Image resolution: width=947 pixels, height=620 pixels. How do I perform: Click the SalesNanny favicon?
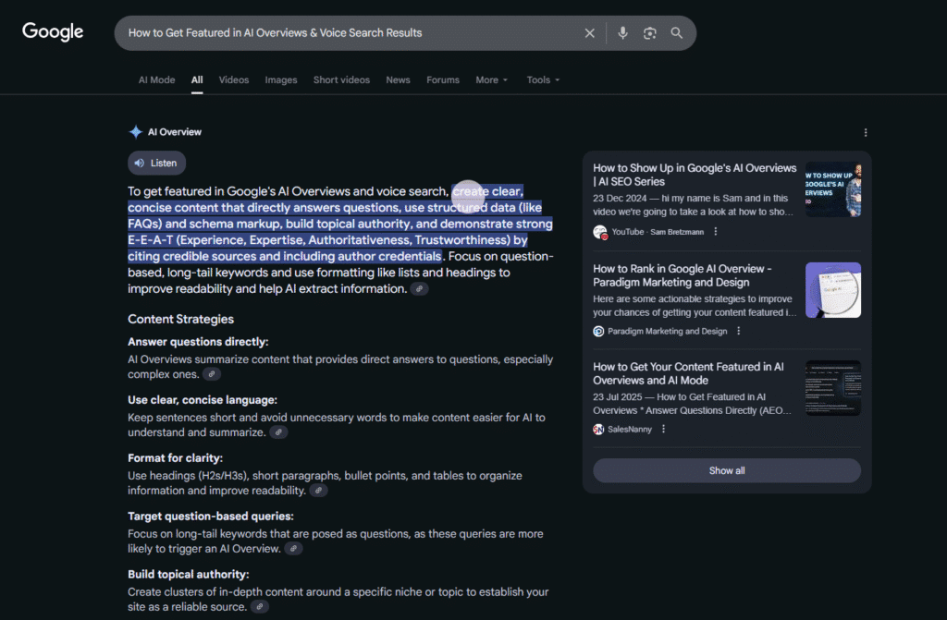598,430
